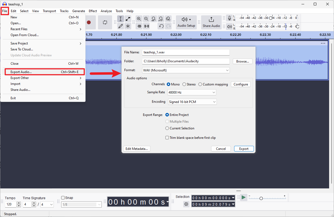Open the Audio Setup menu
The image size is (334, 217).
click(186, 22)
